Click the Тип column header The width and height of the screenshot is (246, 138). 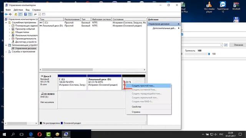(x=86, y=19)
